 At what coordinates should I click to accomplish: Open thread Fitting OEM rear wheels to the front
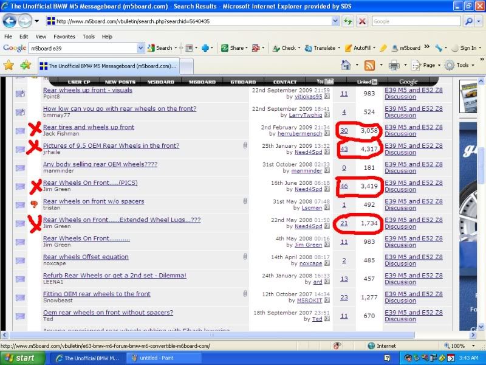click(x=97, y=294)
